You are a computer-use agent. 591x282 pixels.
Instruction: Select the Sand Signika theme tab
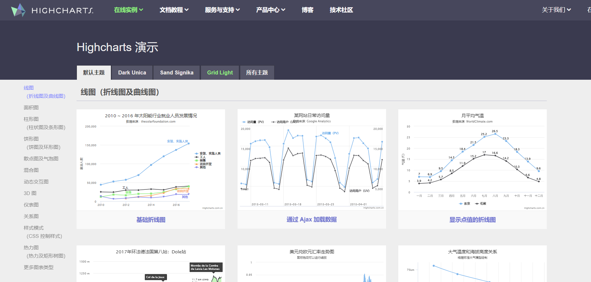click(177, 72)
